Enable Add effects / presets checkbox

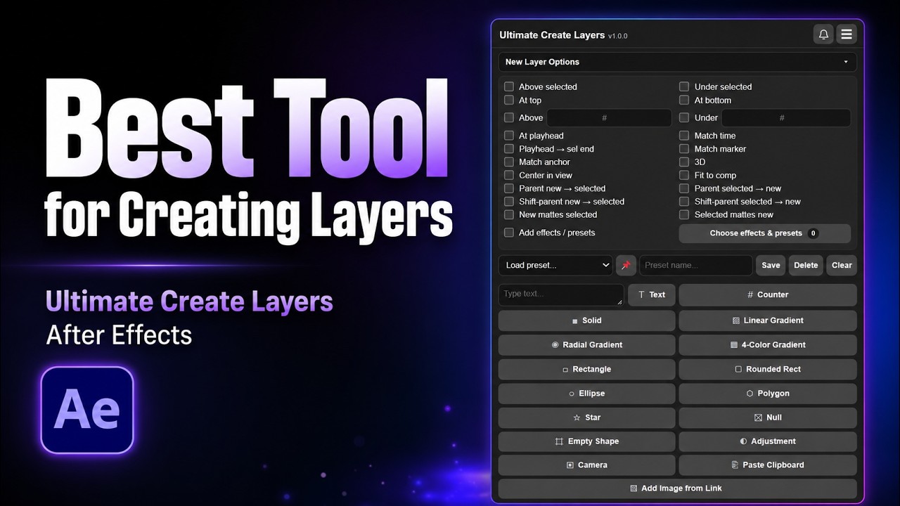click(509, 233)
